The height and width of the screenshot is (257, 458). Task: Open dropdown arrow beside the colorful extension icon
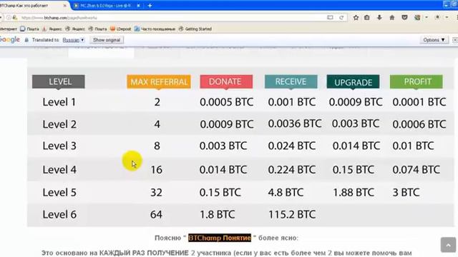pyautogui.click(x=427, y=17)
